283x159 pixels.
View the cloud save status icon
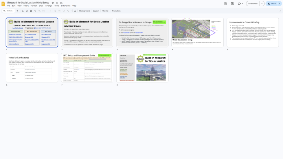(x=61, y=3)
